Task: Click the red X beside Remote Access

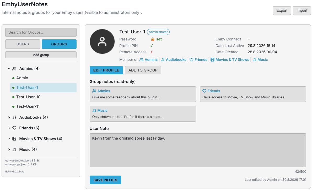Action: coord(152,52)
